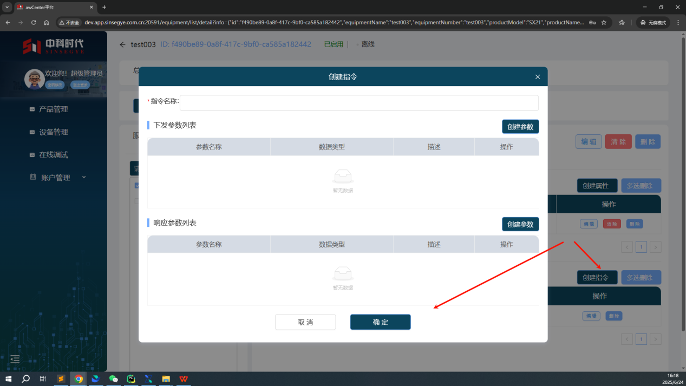Screen dimensions: 686x386
Task: Close the 创建指令 dialog with X
Action: pos(537,77)
